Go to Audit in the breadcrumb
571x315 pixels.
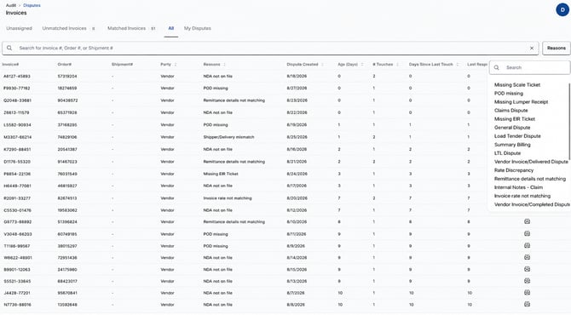click(11, 5)
